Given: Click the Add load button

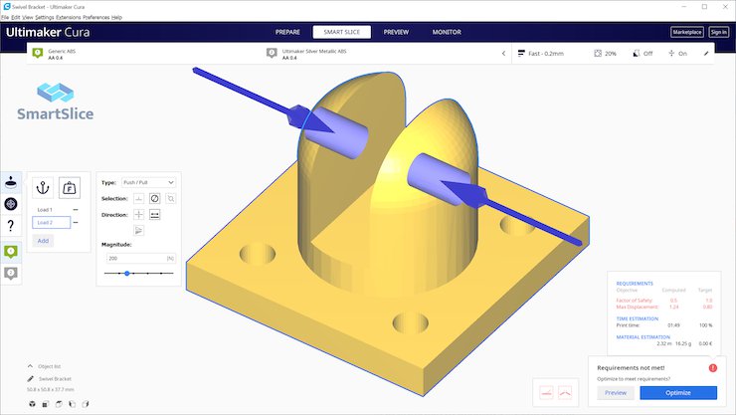Looking at the screenshot, I should click(x=43, y=241).
